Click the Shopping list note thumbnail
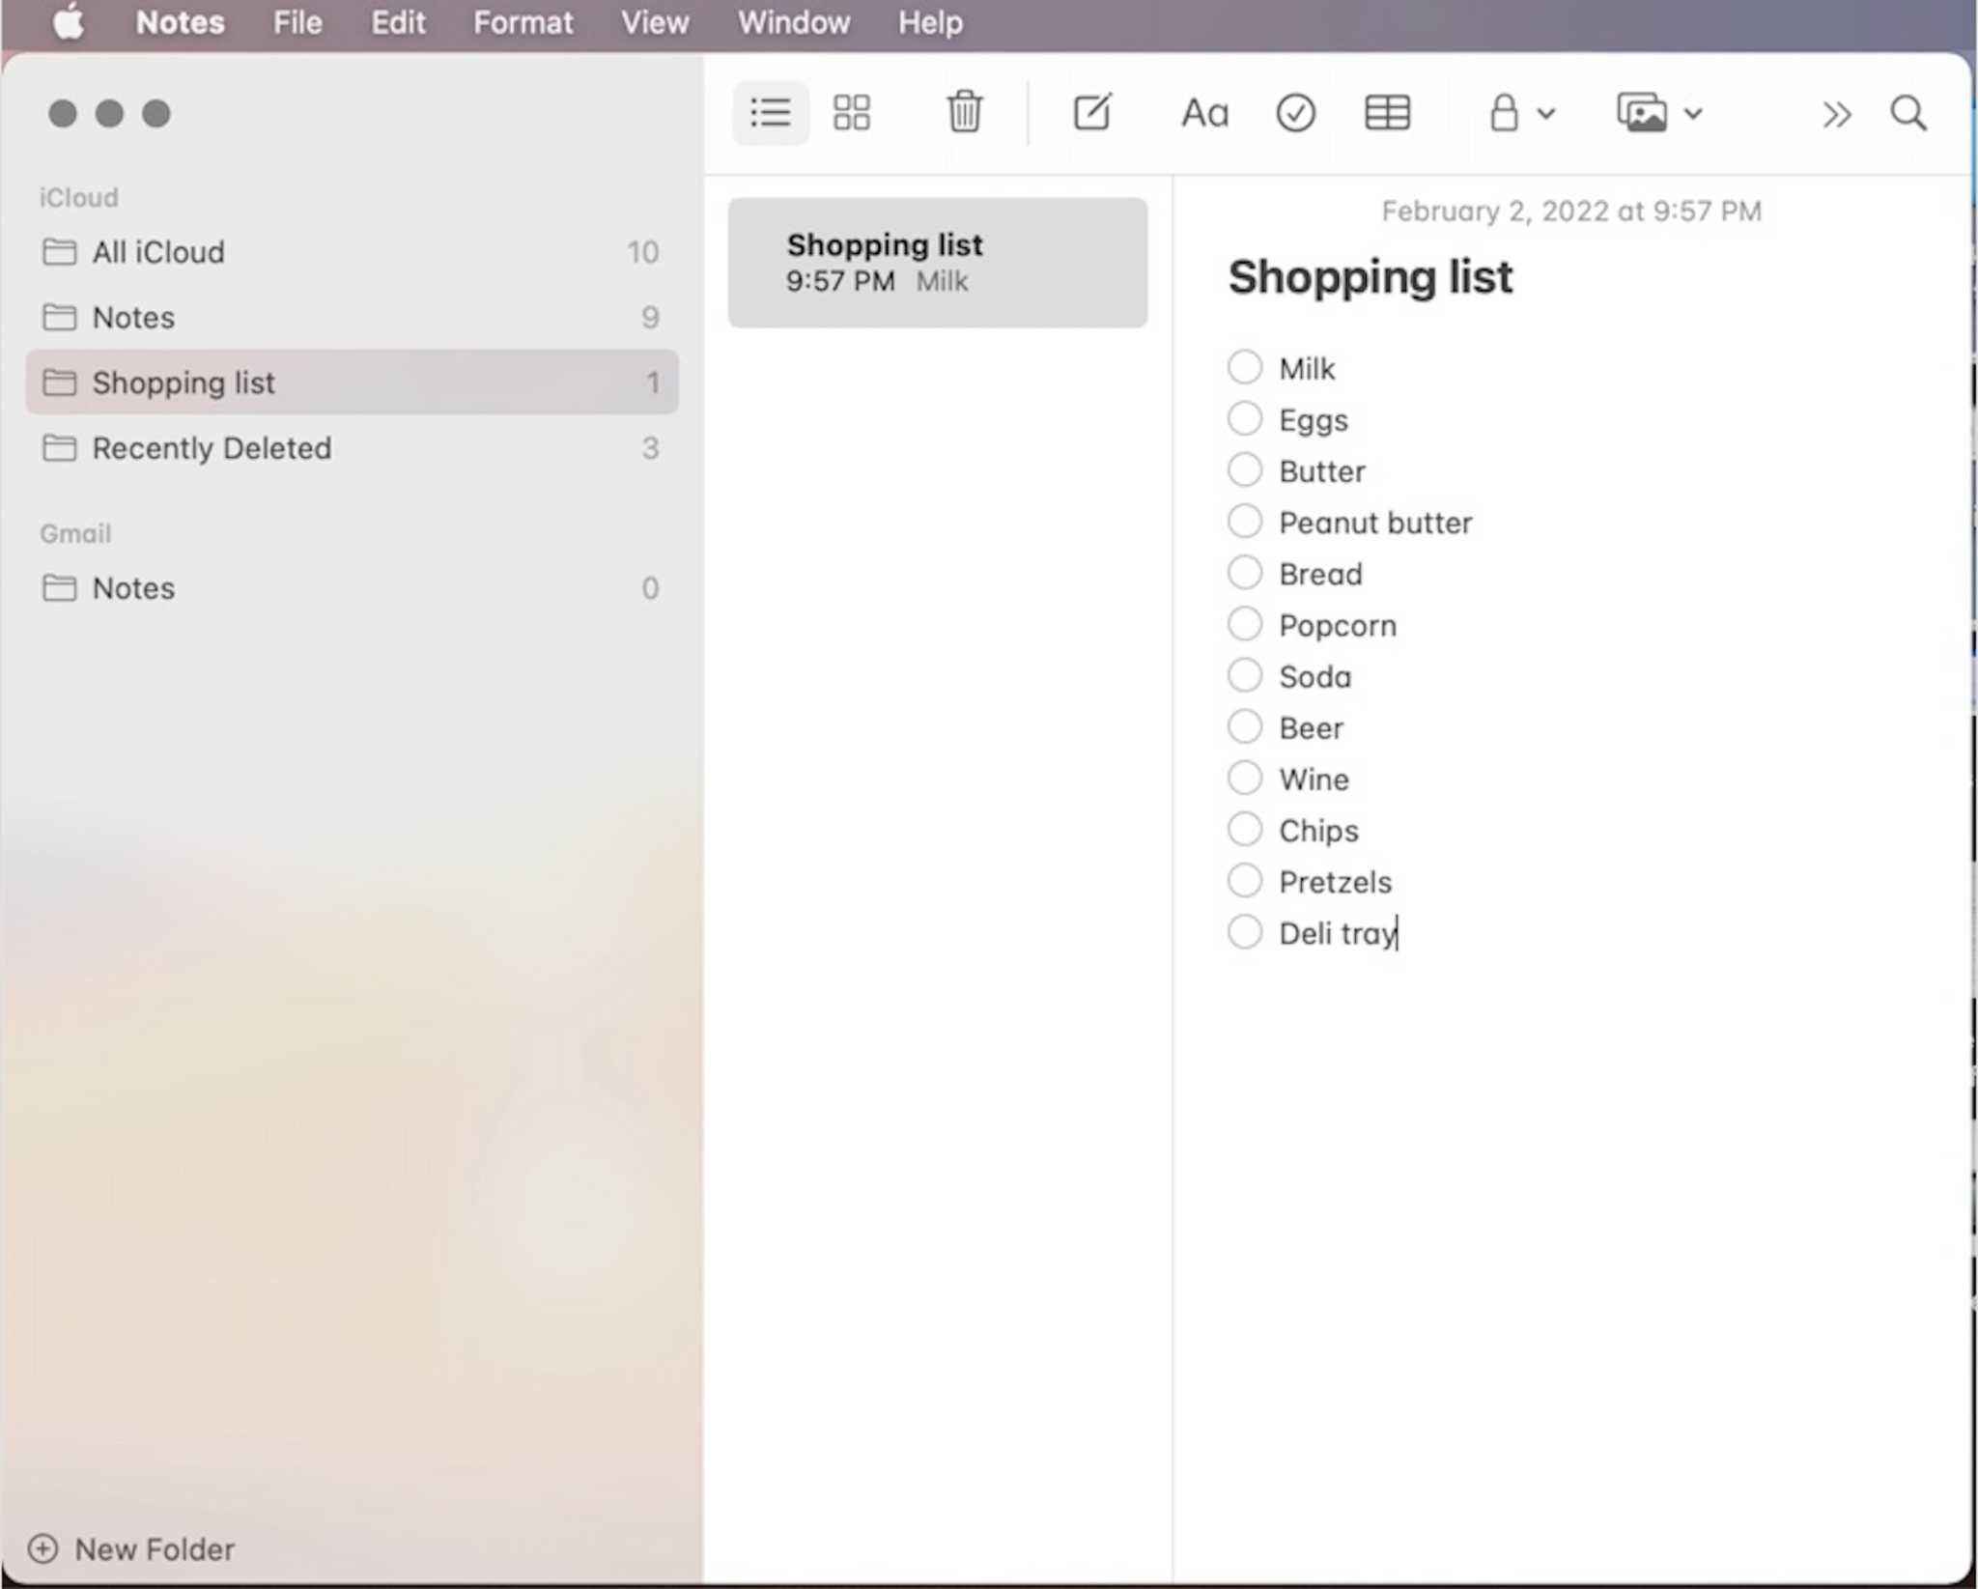The image size is (1978, 1589). [937, 263]
